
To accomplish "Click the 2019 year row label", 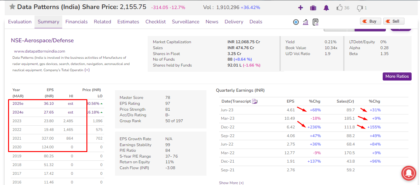I will pyautogui.click(x=17, y=156).
